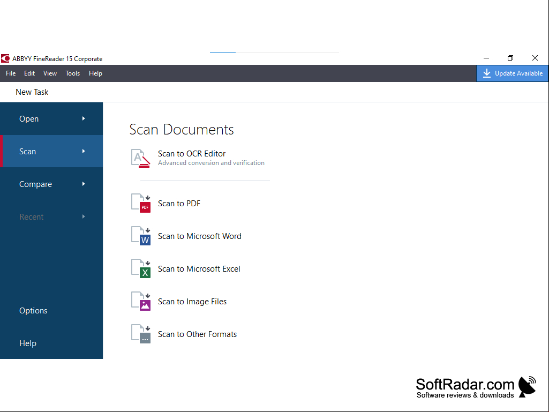The height and width of the screenshot is (412, 549).
Task: Click the Scan to Microsoft Word icon
Action: [x=141, y=236]
